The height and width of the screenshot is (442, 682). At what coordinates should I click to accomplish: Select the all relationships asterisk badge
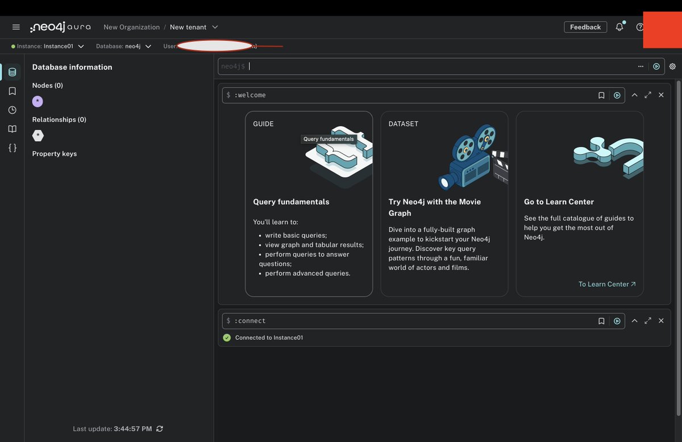38,135
